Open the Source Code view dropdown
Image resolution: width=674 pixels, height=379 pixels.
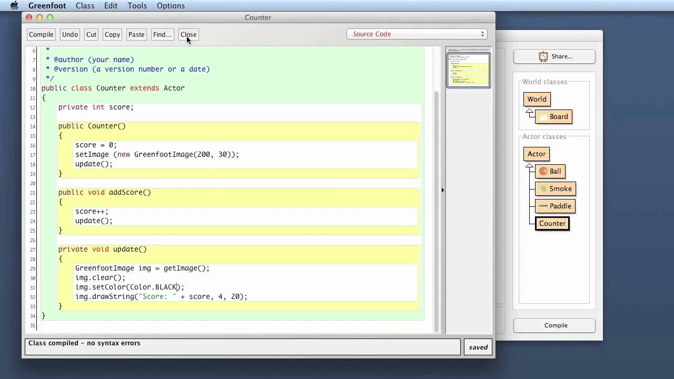coord(417,34)
